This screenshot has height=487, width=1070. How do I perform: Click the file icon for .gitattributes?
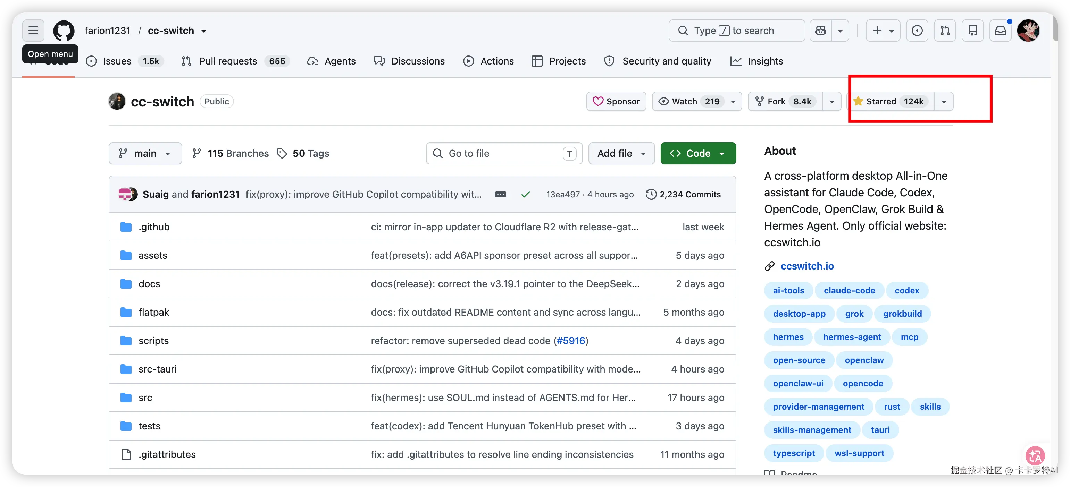126,454
